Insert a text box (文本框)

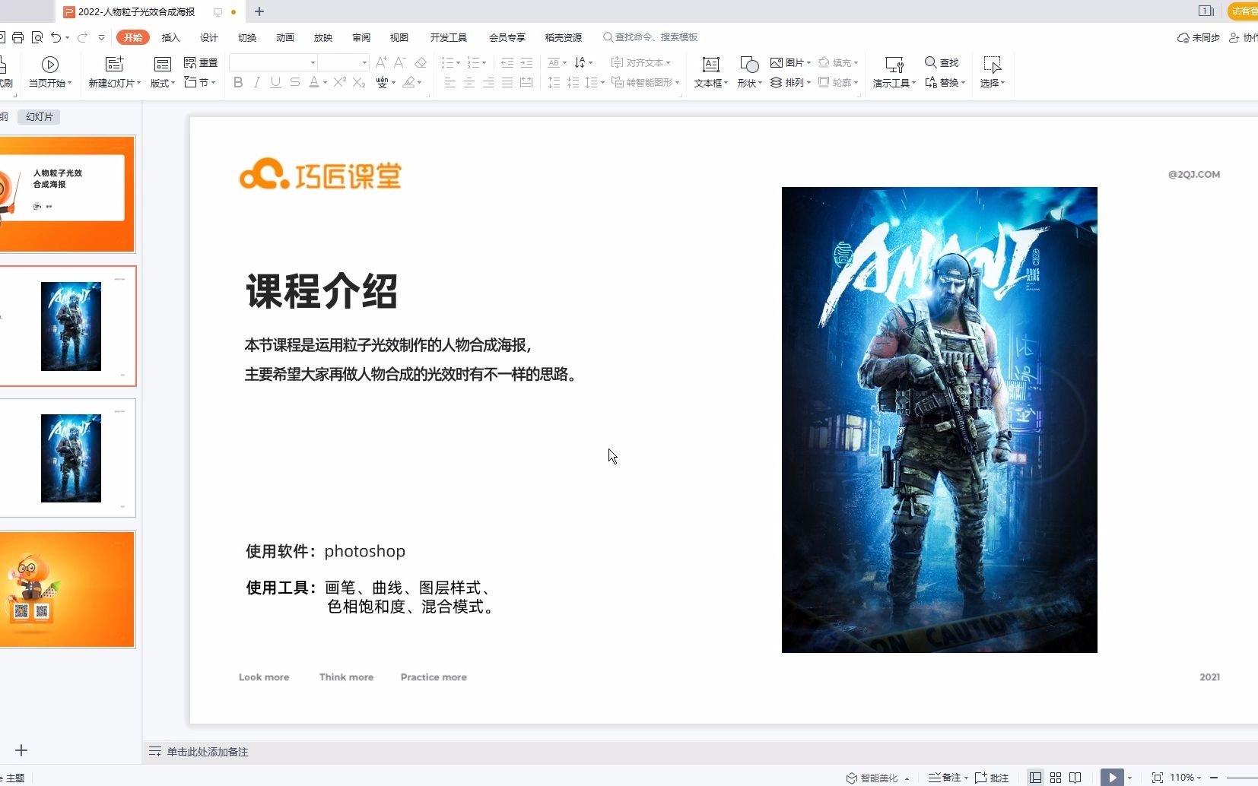(711, 73)
